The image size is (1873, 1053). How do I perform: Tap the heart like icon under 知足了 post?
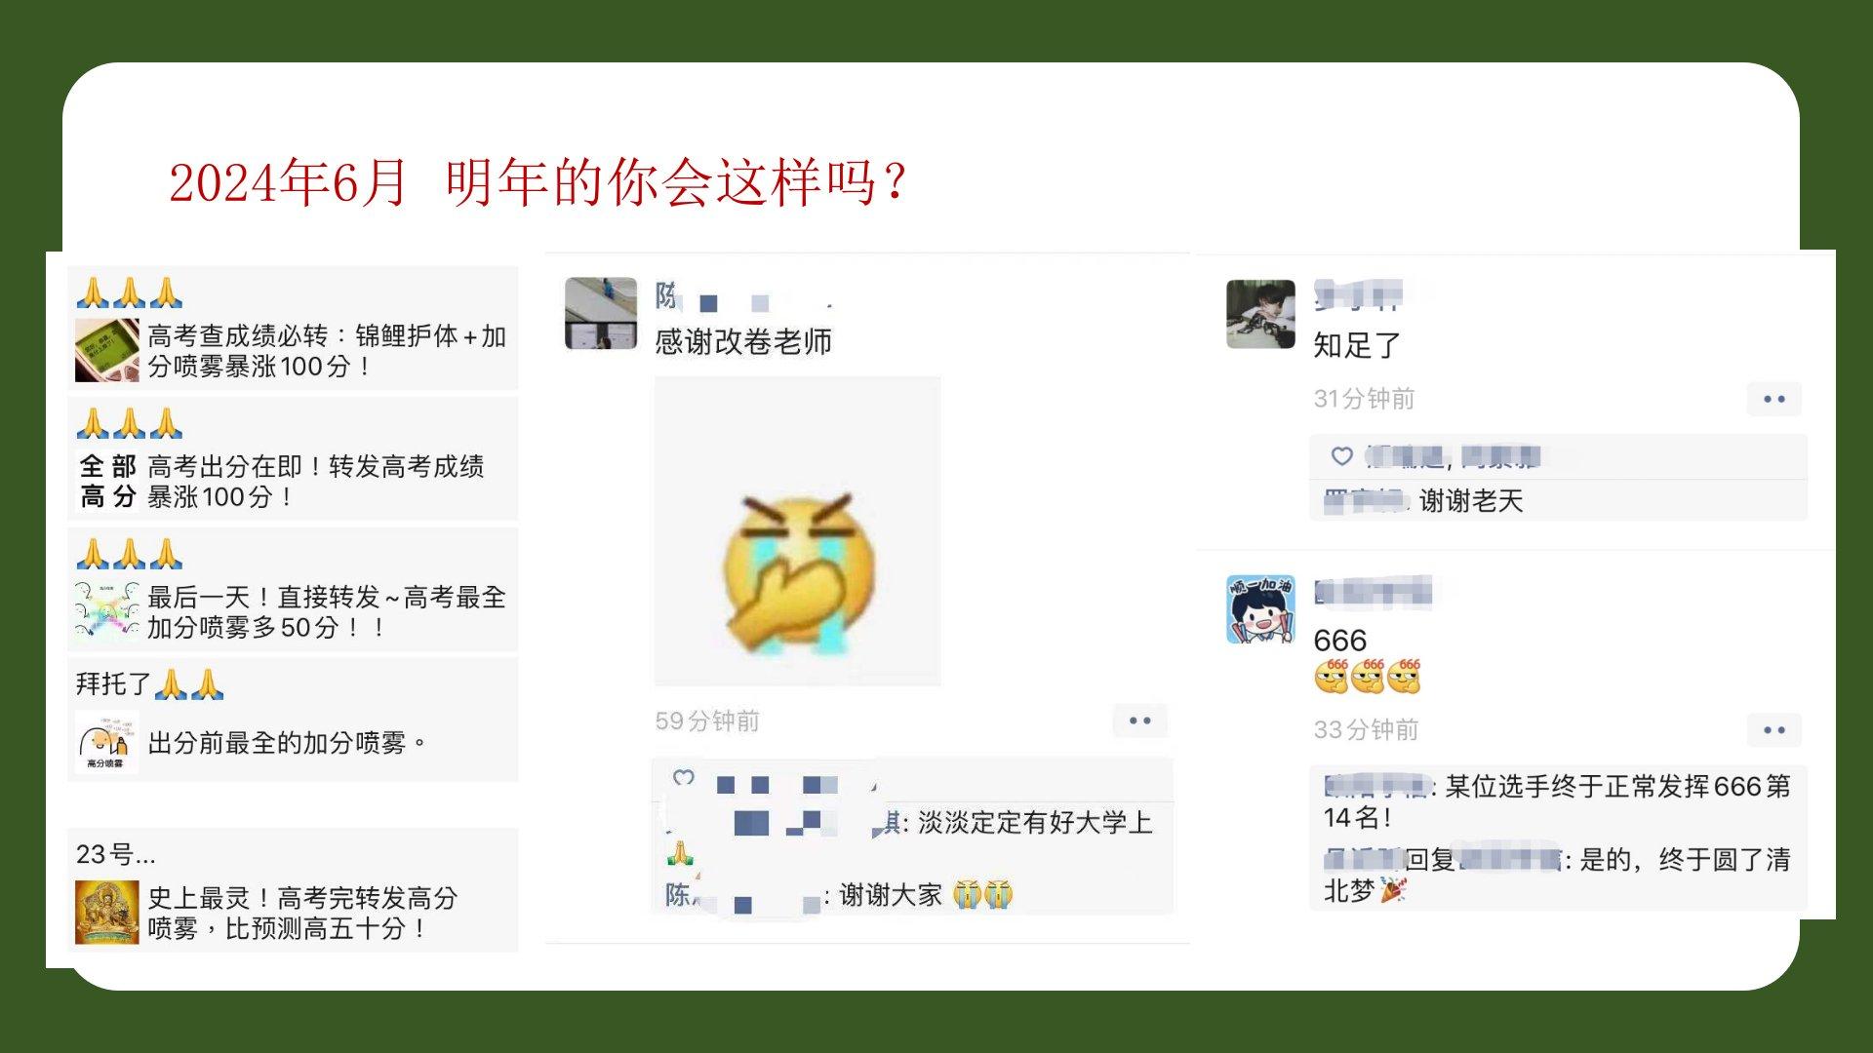click(1342, 455)
